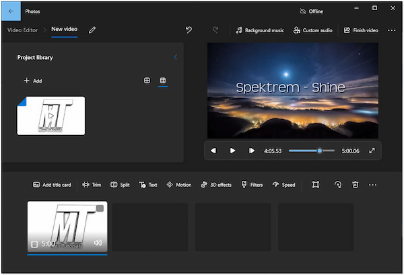
Task: Open the Video Editor breadcrumb
Action: 22,30
